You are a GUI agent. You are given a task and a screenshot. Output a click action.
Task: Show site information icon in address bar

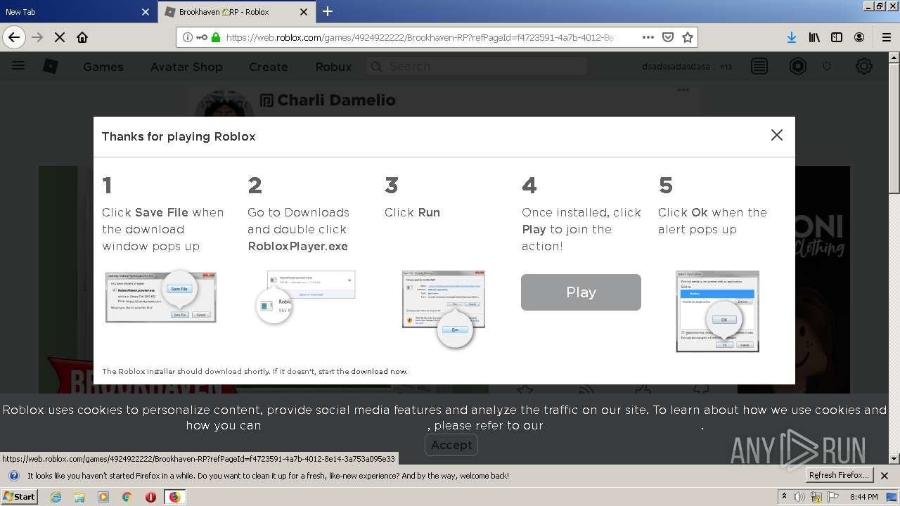pos(188,37)
